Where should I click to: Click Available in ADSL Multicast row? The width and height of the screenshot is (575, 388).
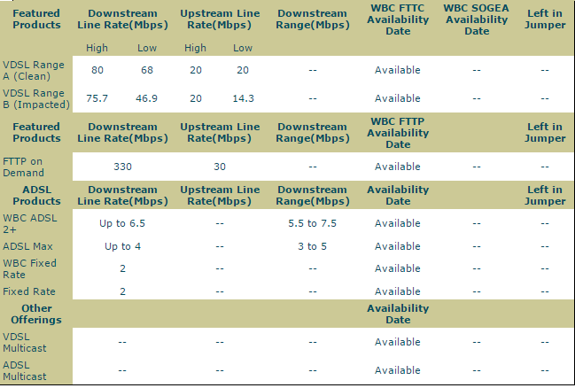point(398,370)
